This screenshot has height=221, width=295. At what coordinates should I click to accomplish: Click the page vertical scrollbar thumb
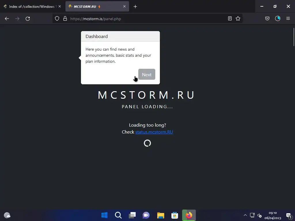click(x=294, y=37)
